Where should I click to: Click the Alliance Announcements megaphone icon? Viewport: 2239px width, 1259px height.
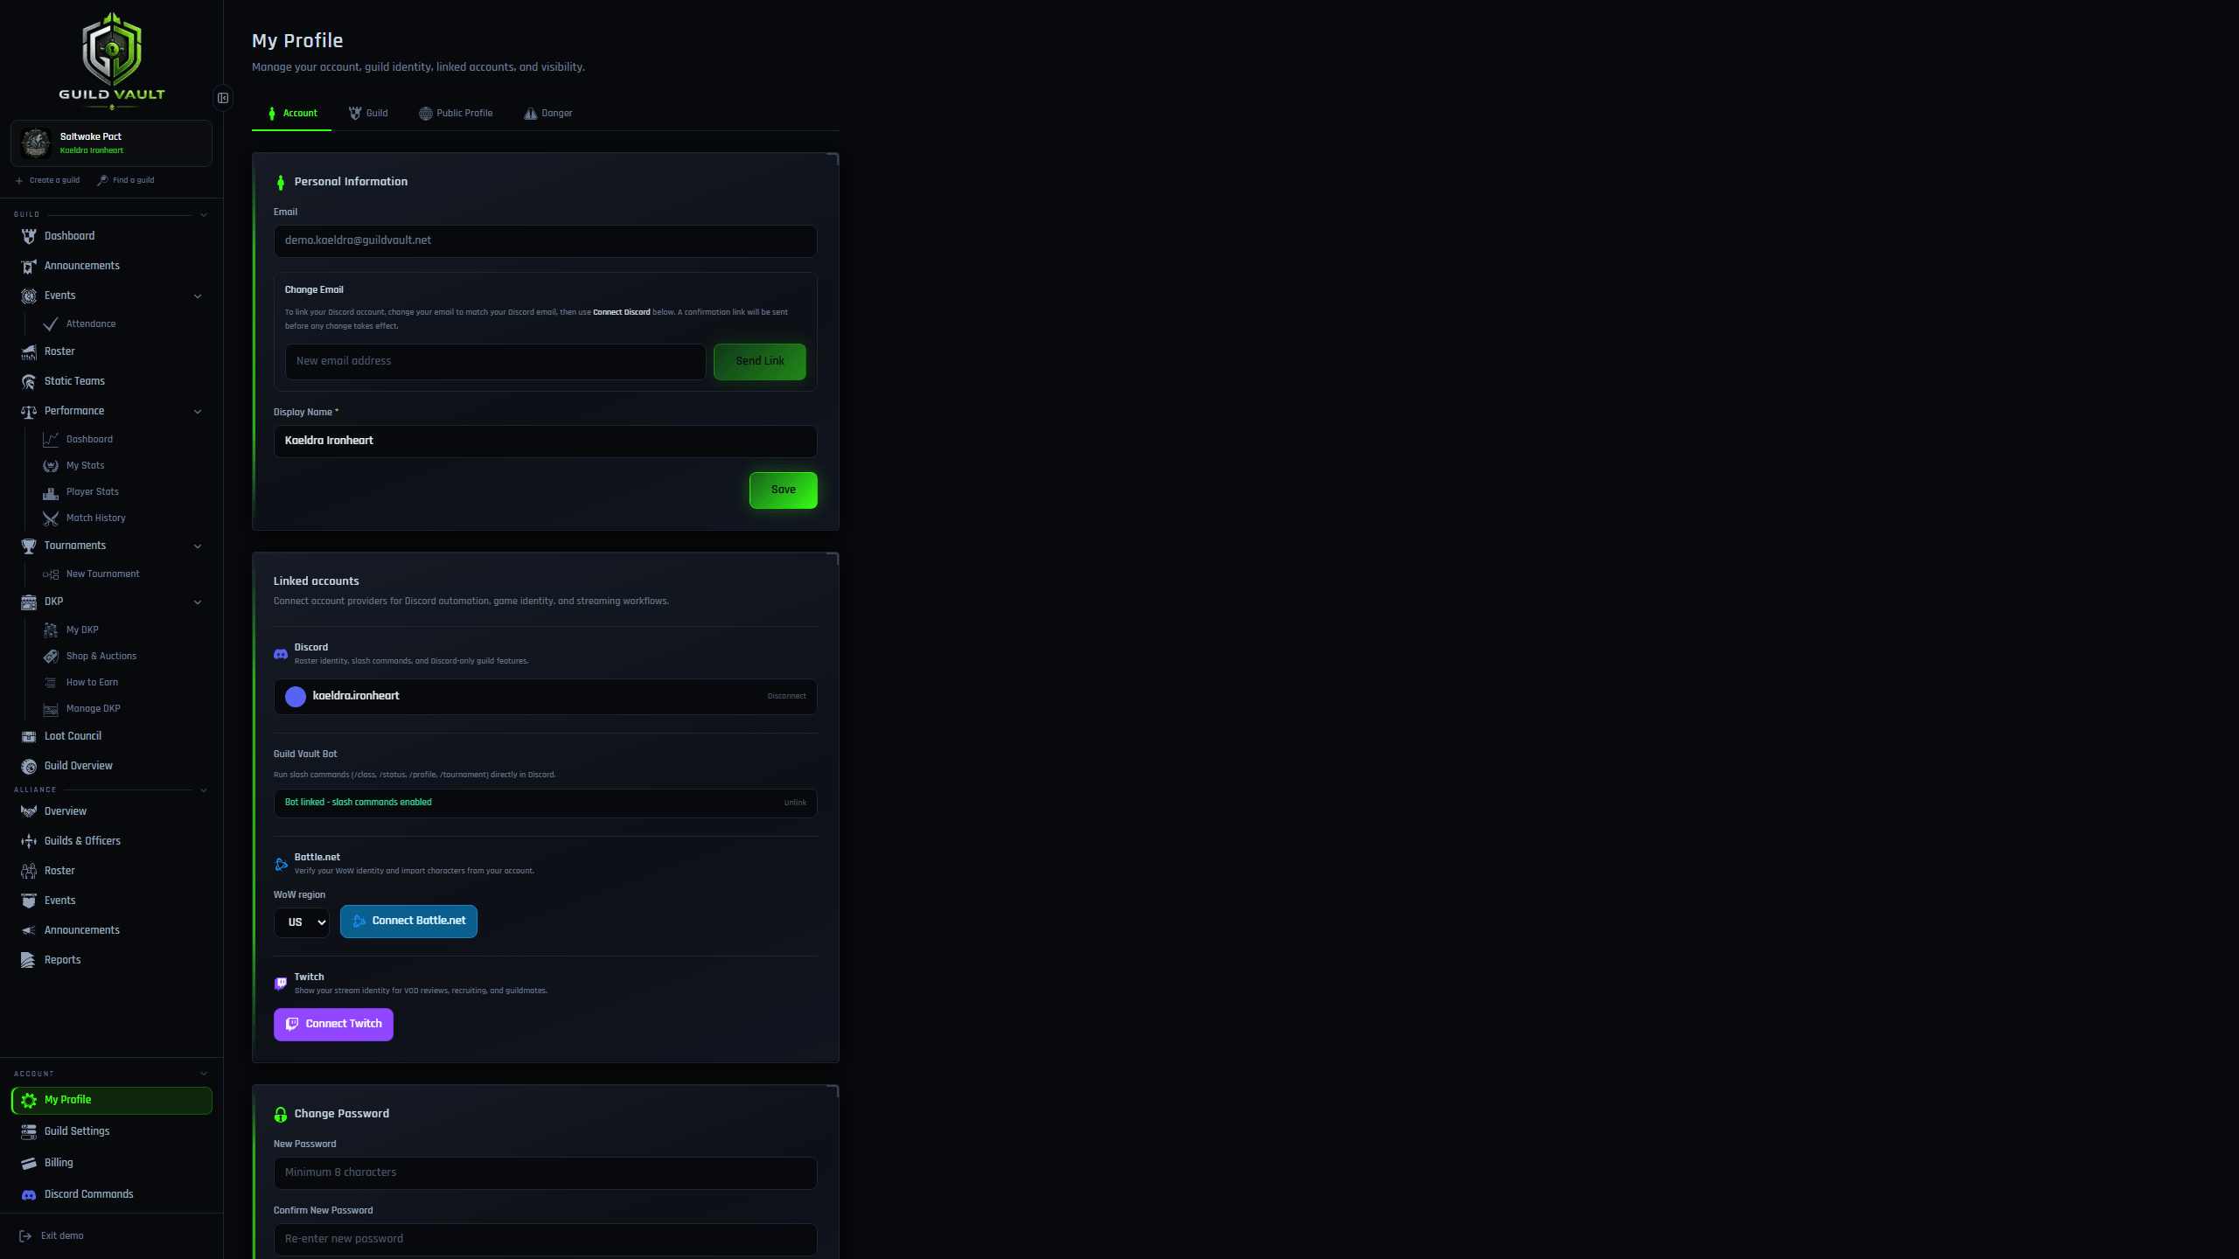tap(29, 930)
